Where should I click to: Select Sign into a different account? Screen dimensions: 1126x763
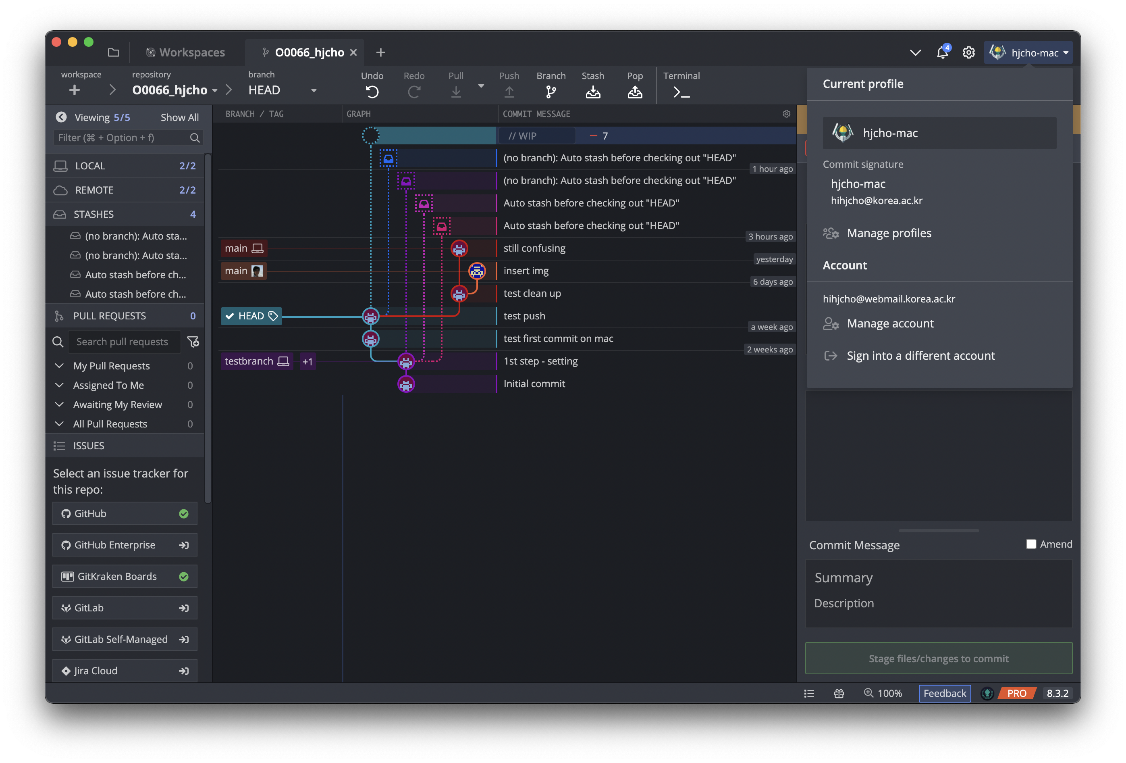click(x=920, y=355)
